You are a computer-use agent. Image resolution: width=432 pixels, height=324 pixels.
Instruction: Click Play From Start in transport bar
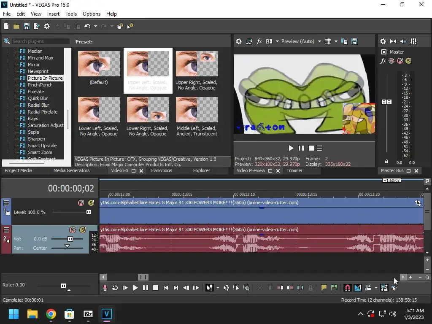pos(125,288)
